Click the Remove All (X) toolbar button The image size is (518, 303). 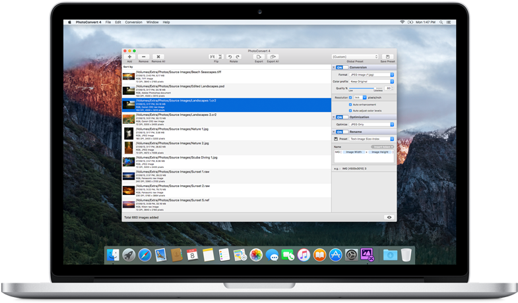tap(158, 57)
